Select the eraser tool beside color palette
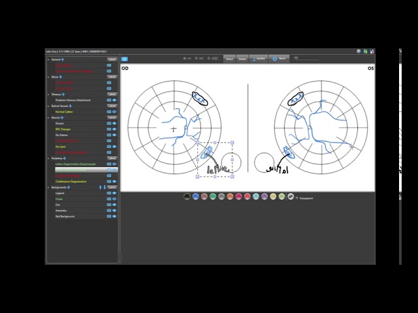The height and width of the screenshot is (313, 418). pyautogui.click(x=291, y=197)
